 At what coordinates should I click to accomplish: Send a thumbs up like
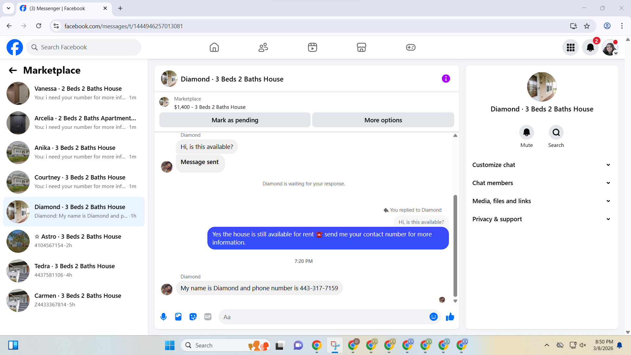pyautogui.click(x=450, y=317)
